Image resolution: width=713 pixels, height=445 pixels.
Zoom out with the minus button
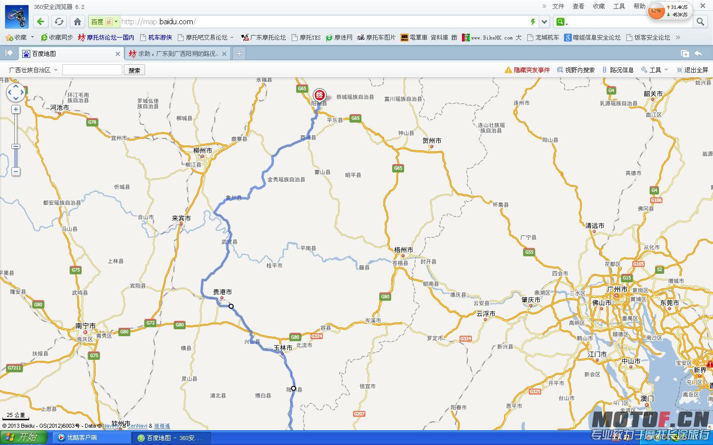point(16,172)
